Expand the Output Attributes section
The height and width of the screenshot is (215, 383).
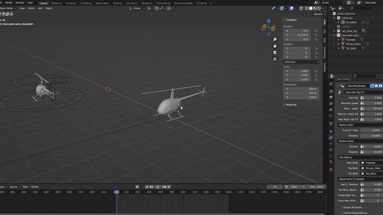click(352, 207)
